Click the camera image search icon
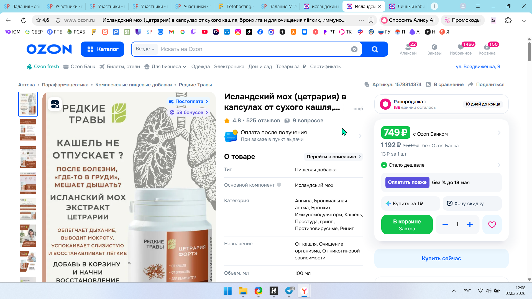Viewport: 532px width, 299px height. [354, 49]
